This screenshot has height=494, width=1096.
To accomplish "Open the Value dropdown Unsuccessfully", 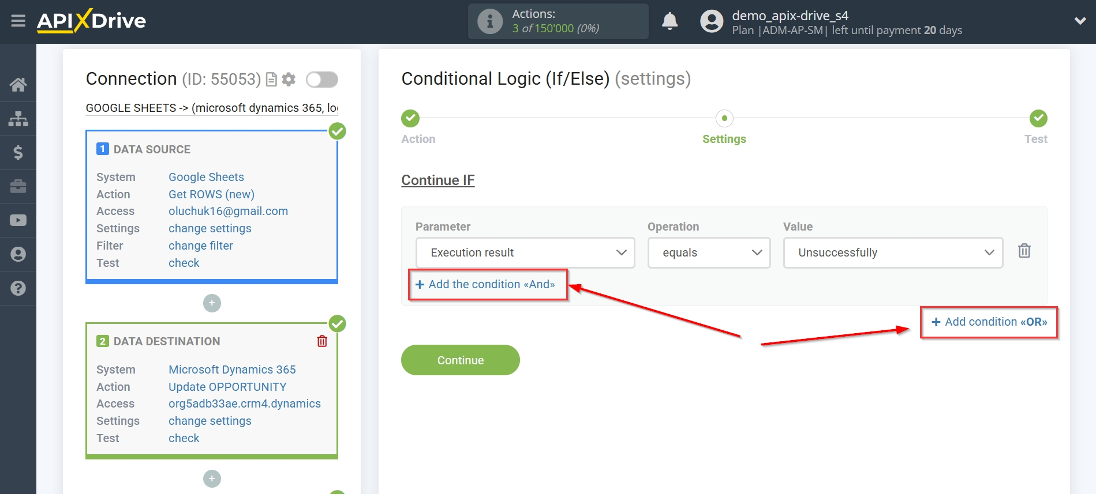I will (x=893, y=252).
